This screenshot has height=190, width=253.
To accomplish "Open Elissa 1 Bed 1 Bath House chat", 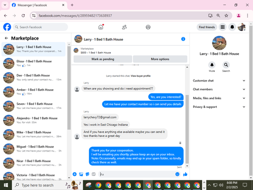I will point(33,63).
